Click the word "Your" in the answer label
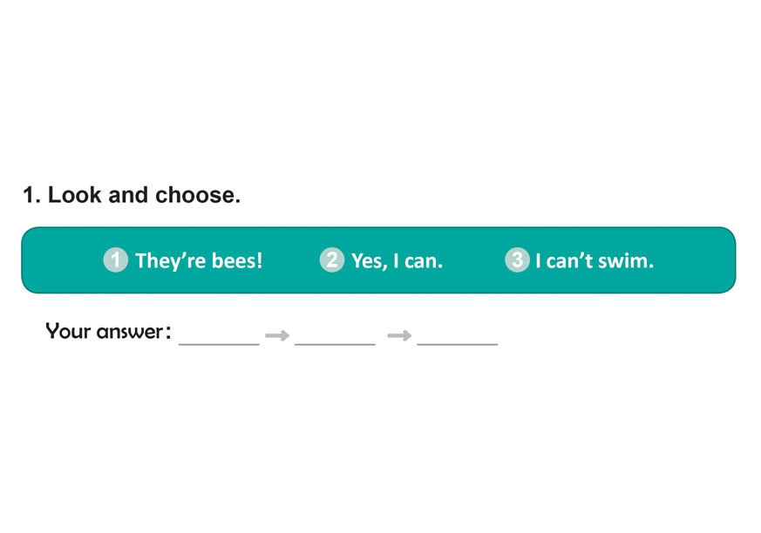The image size is (761, 533). (x=66, y=332)
